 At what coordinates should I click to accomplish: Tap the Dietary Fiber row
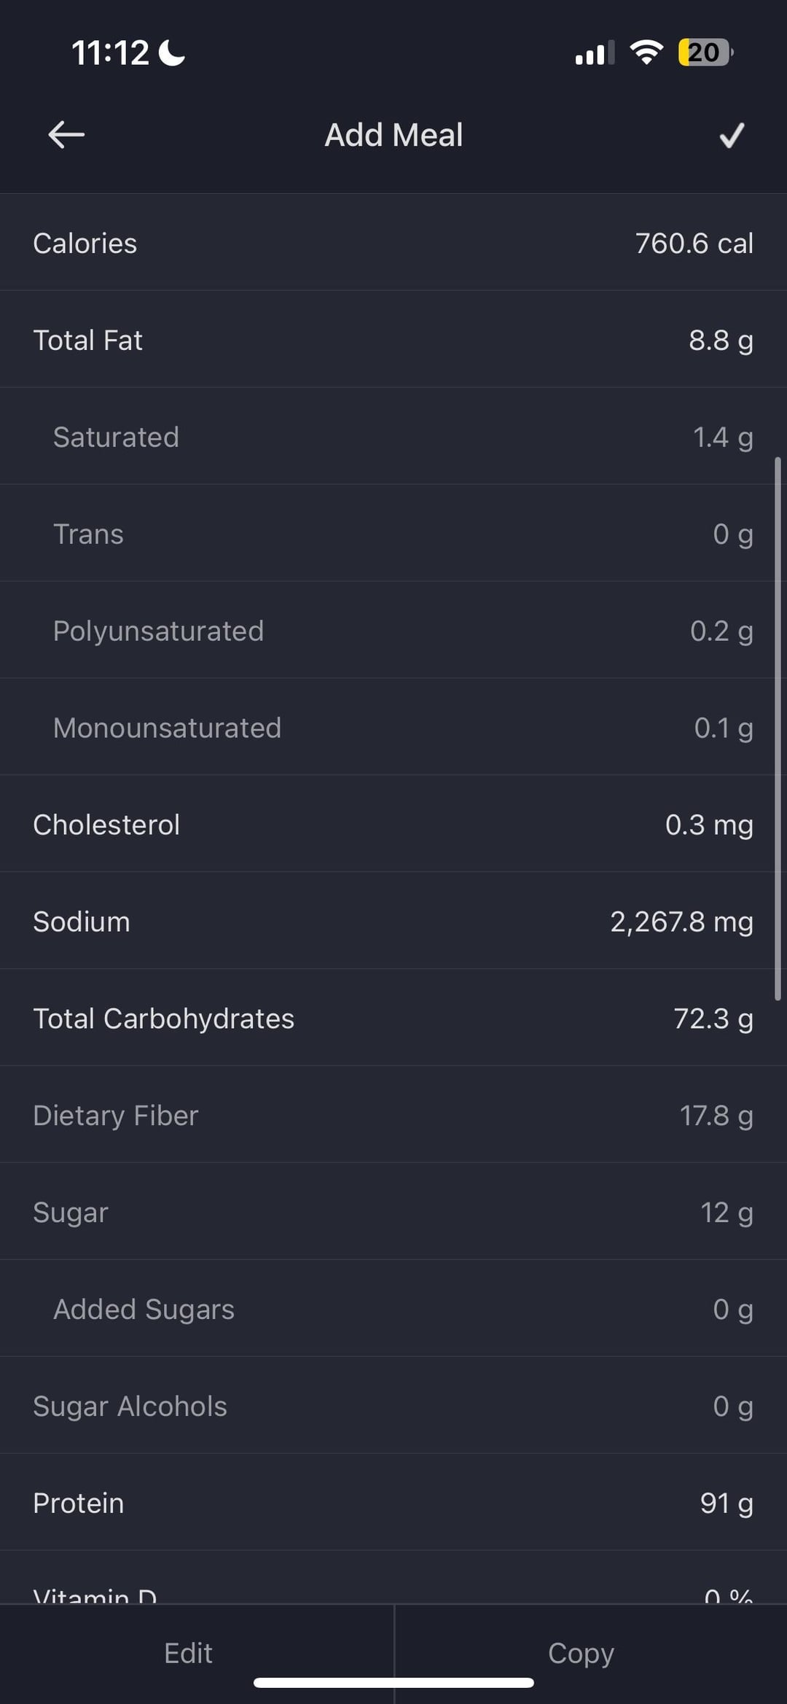coord(393,1116)
